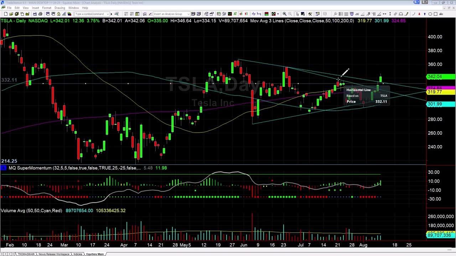Select the Zoom In magnifier tool

[284, 14]
